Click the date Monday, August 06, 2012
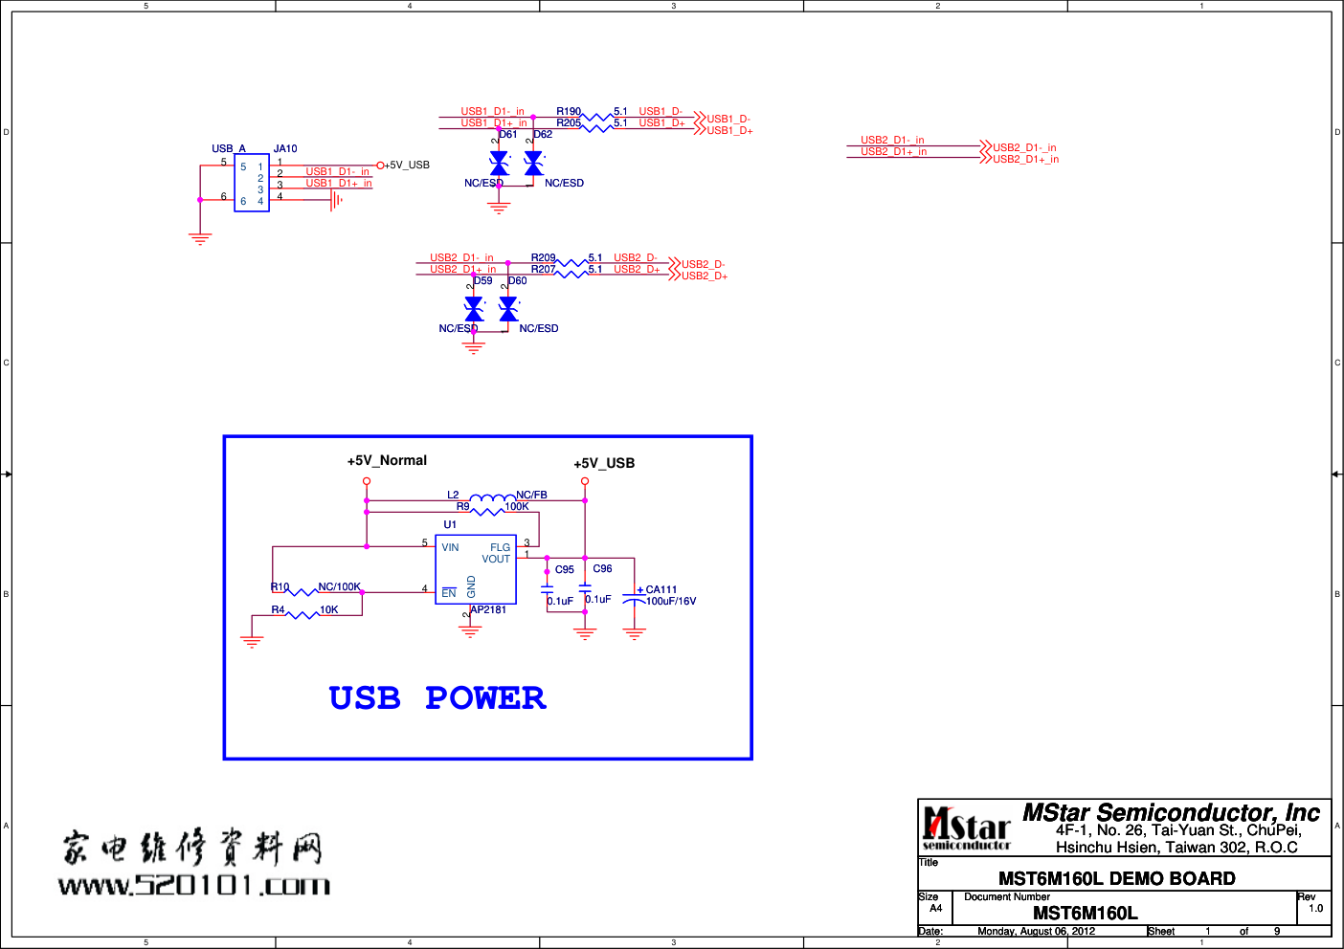Image resolution: width=1344 pixels, height=949 pixels. [x=1037, y=931]
